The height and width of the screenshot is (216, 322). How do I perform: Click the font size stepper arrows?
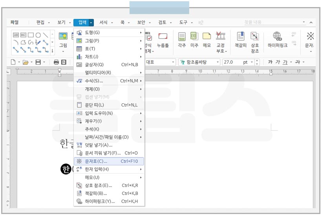tap(257, 62)
